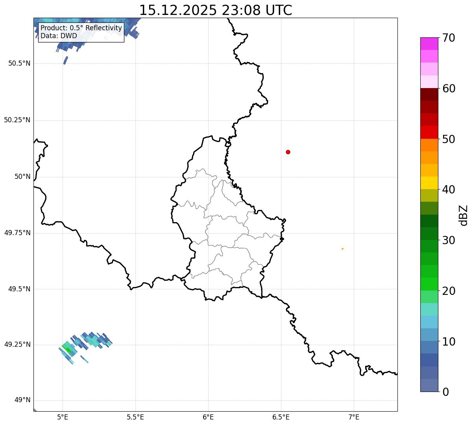Click the "49°N" latitude label
This screenshot has width=473, height=425.
tap(22, 400)
